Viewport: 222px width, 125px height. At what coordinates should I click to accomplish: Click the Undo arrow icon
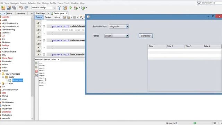click(x=21, y=8)
